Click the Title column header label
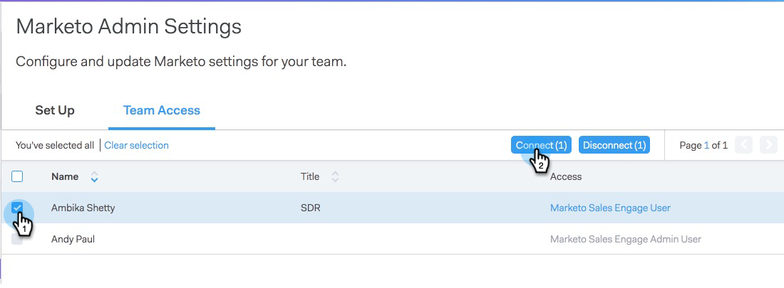The image size is (784, 288). (x=310, y=176)
